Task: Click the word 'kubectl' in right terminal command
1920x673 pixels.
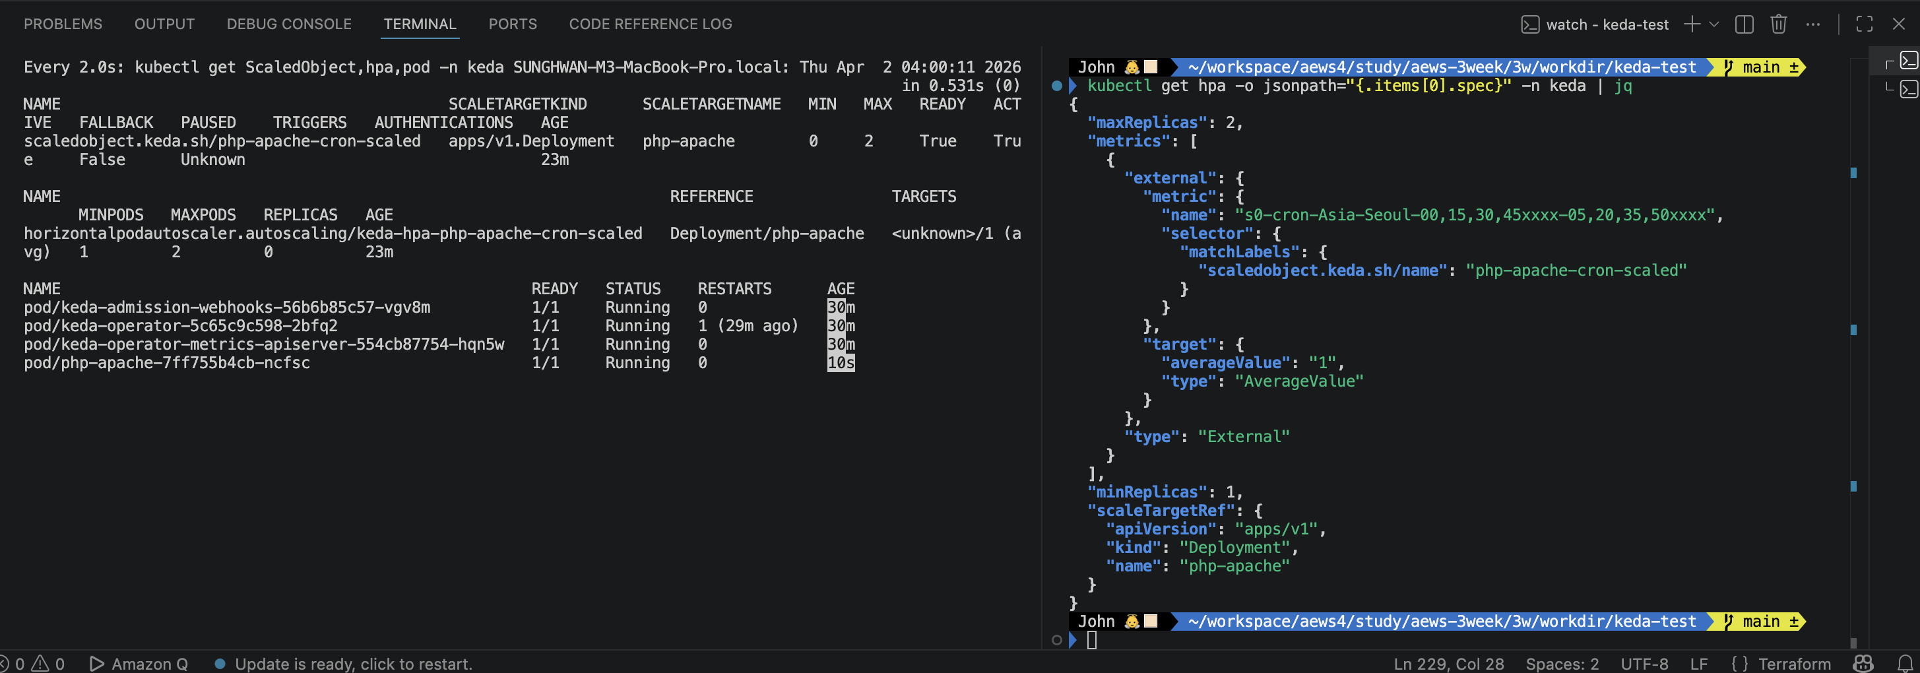Action: point(1120,86)
